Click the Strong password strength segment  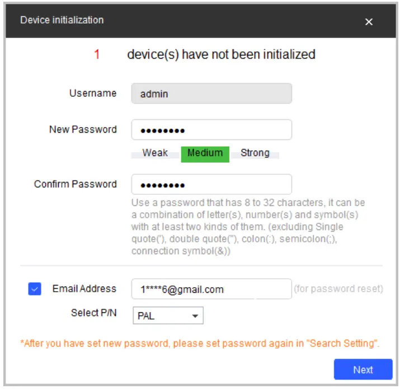[255, 153]
